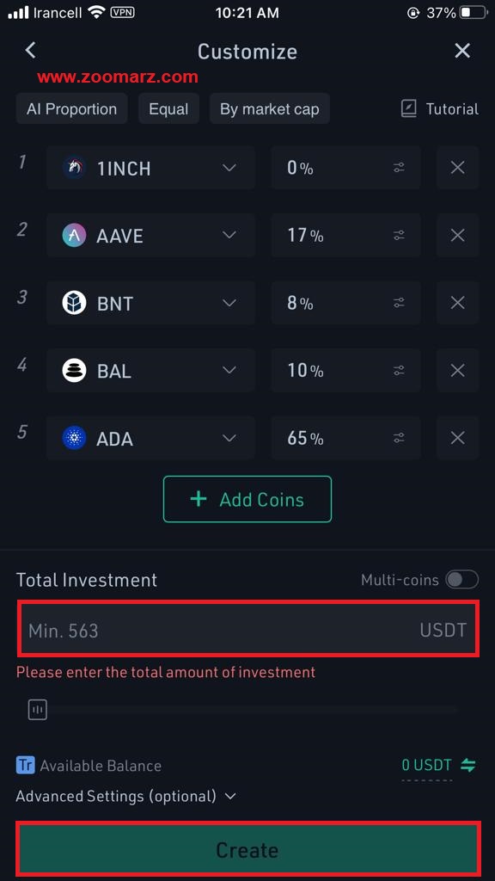This screenshot has height=881, width=495.
Task: Choose the By market cap option
Action: point(269,109)
